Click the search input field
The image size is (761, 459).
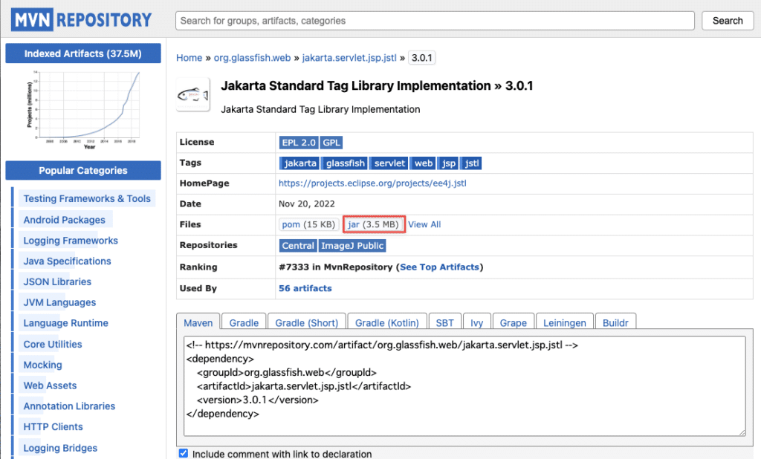pos(435,20)
